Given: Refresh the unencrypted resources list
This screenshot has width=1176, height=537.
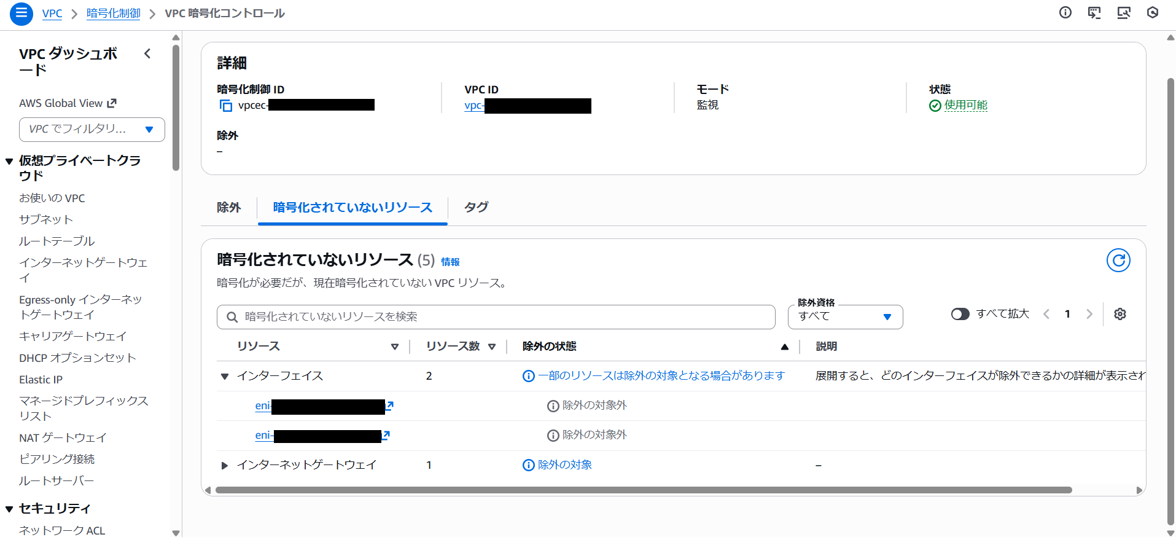Looking at the screenshot, I should tap(1118, 261).
